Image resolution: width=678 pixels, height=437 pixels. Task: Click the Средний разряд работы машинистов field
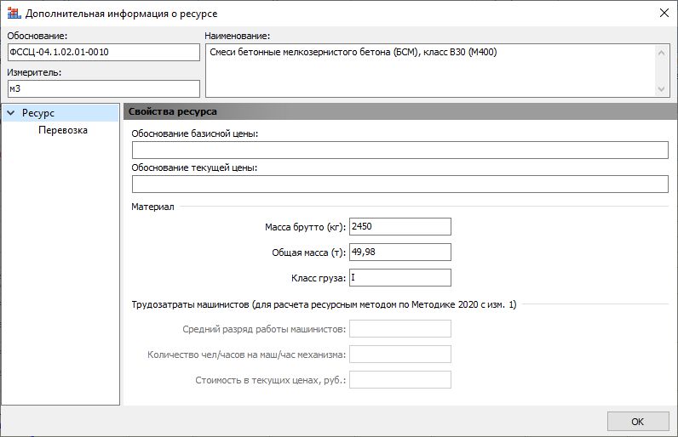click(x=400, y=329)
